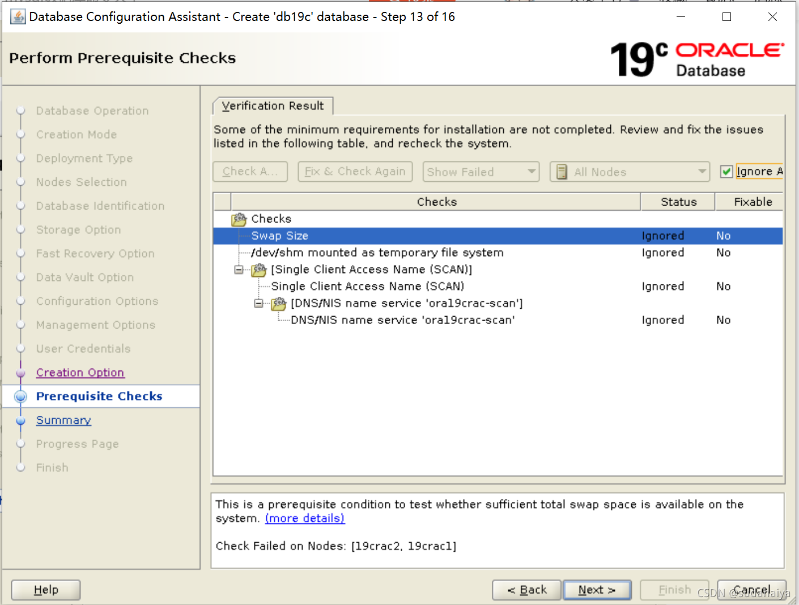This screenshot has height=605, width=799.
Task: Select the Prerequisite Checks step
Action: click(x=99, y=397)
